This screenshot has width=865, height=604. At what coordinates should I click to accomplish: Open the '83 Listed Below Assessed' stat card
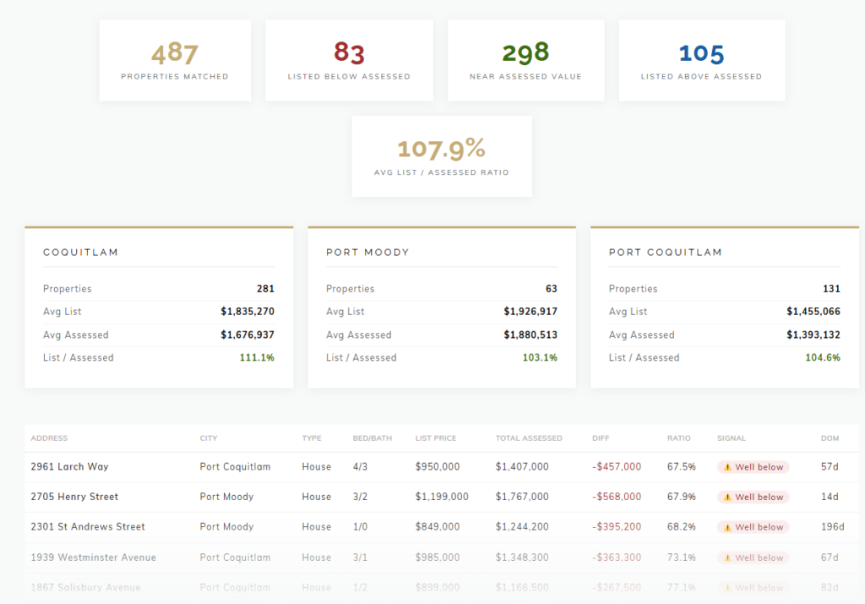349,59
